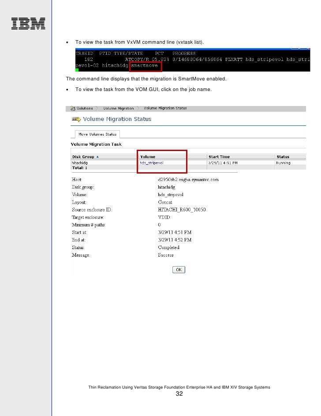Click the Concat layout value
The width and height of the screenshot is (321, 416).
(165, 202)
